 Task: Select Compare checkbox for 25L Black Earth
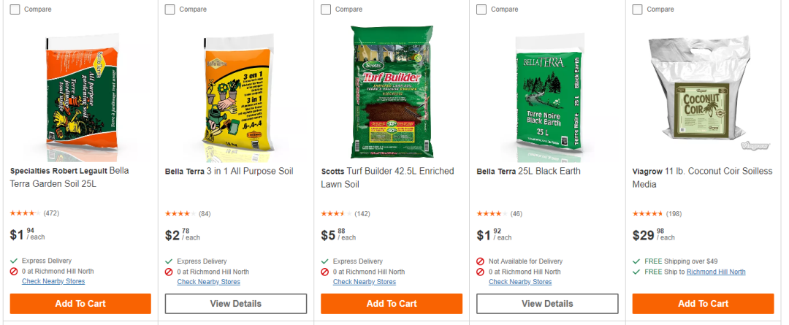(481, 9)
